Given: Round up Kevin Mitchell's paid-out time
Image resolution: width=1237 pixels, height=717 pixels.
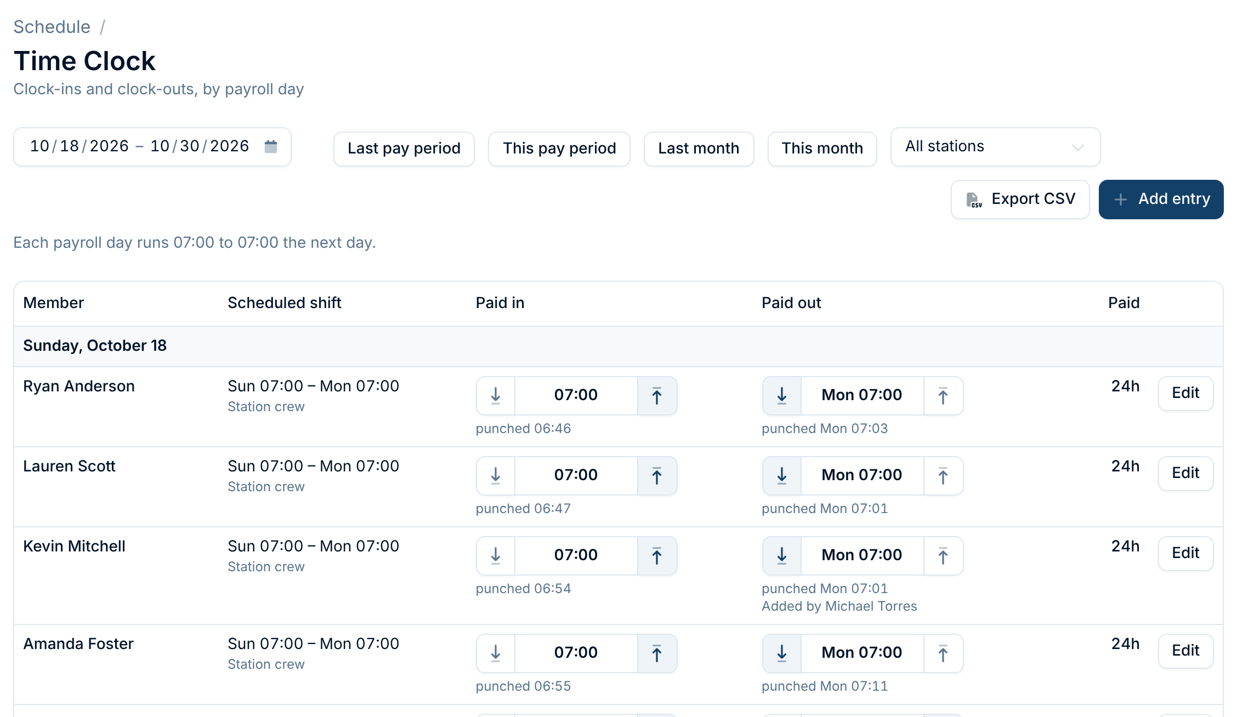Looking at the screenshot, I should click(943, 556).
